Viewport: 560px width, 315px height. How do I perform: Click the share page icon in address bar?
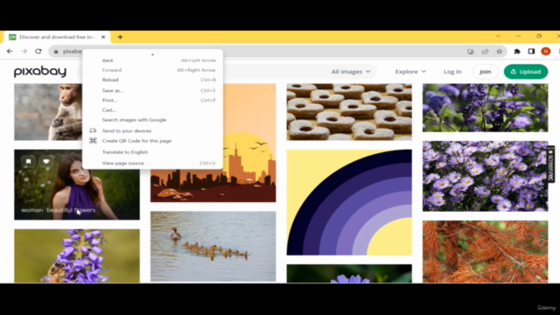coord(485,52)
